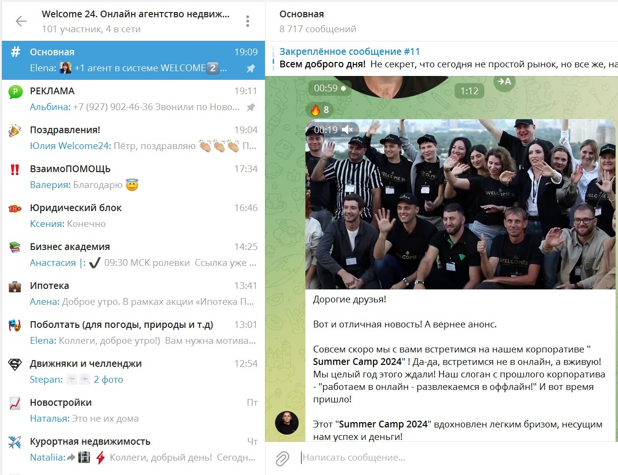Open Курортная недвижимость topic with airplane icon

pyautogui.click(x=133, y=450)
